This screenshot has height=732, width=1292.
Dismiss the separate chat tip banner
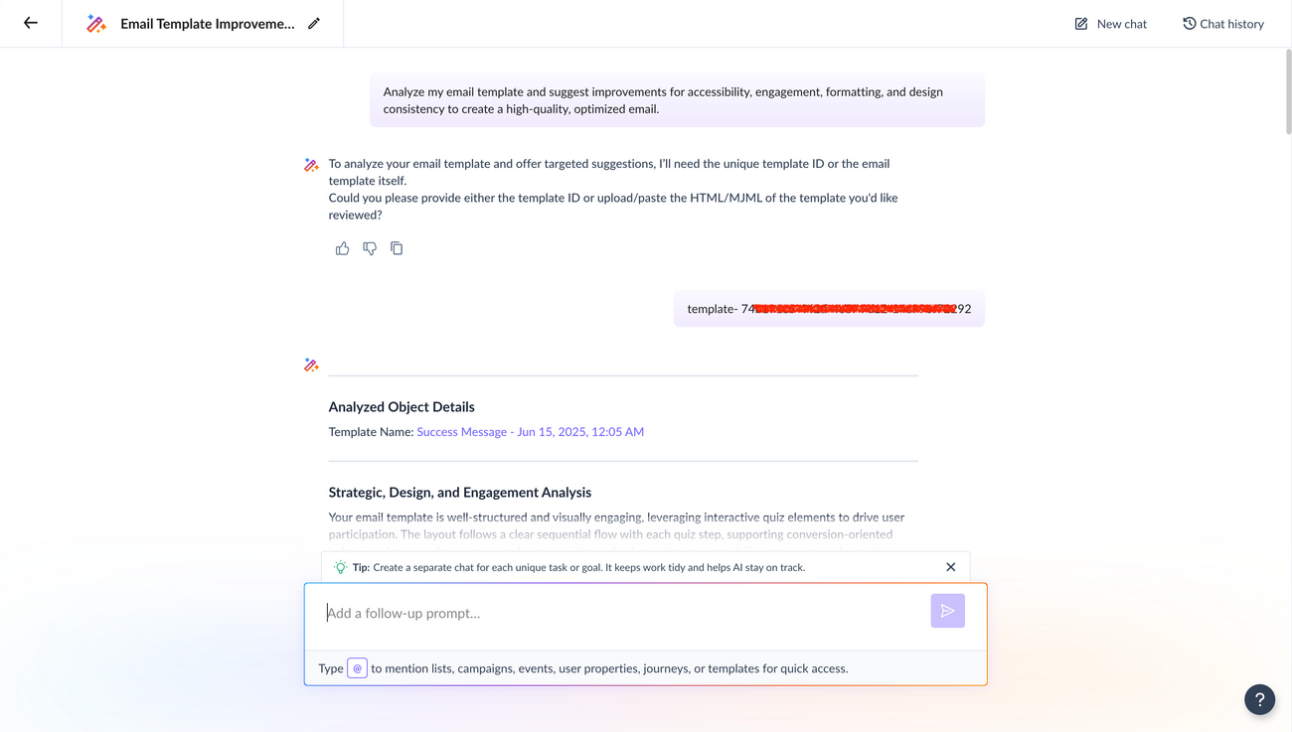(x=951, y=567)
